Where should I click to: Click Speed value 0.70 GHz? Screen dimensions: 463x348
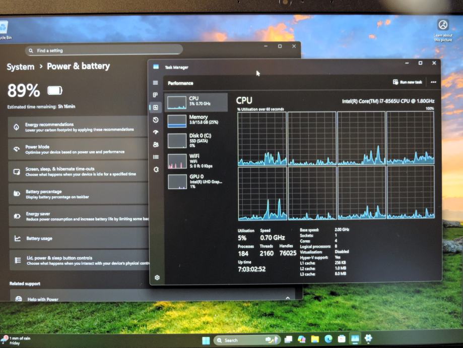(x=272, y=238)
